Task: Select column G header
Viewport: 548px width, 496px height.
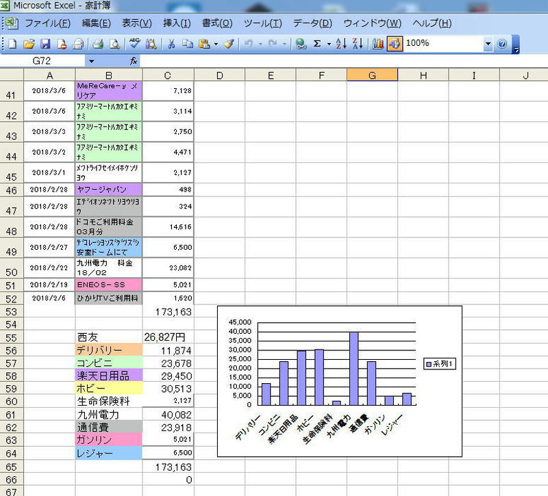Action: click(x=372, y=75)
